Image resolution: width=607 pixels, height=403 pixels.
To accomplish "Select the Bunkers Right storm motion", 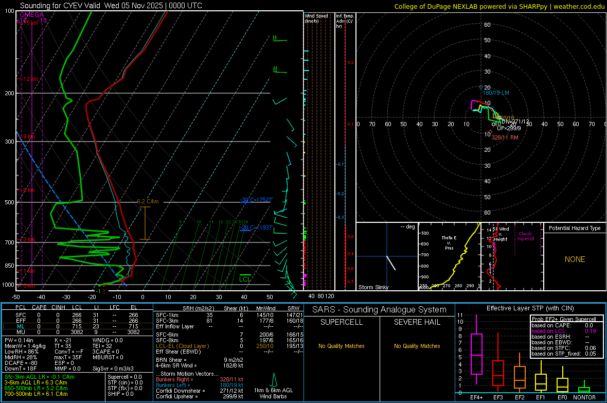I will click(x=200, y=380).
